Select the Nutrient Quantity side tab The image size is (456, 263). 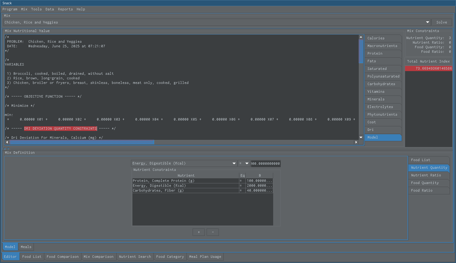tap(429, 168)
